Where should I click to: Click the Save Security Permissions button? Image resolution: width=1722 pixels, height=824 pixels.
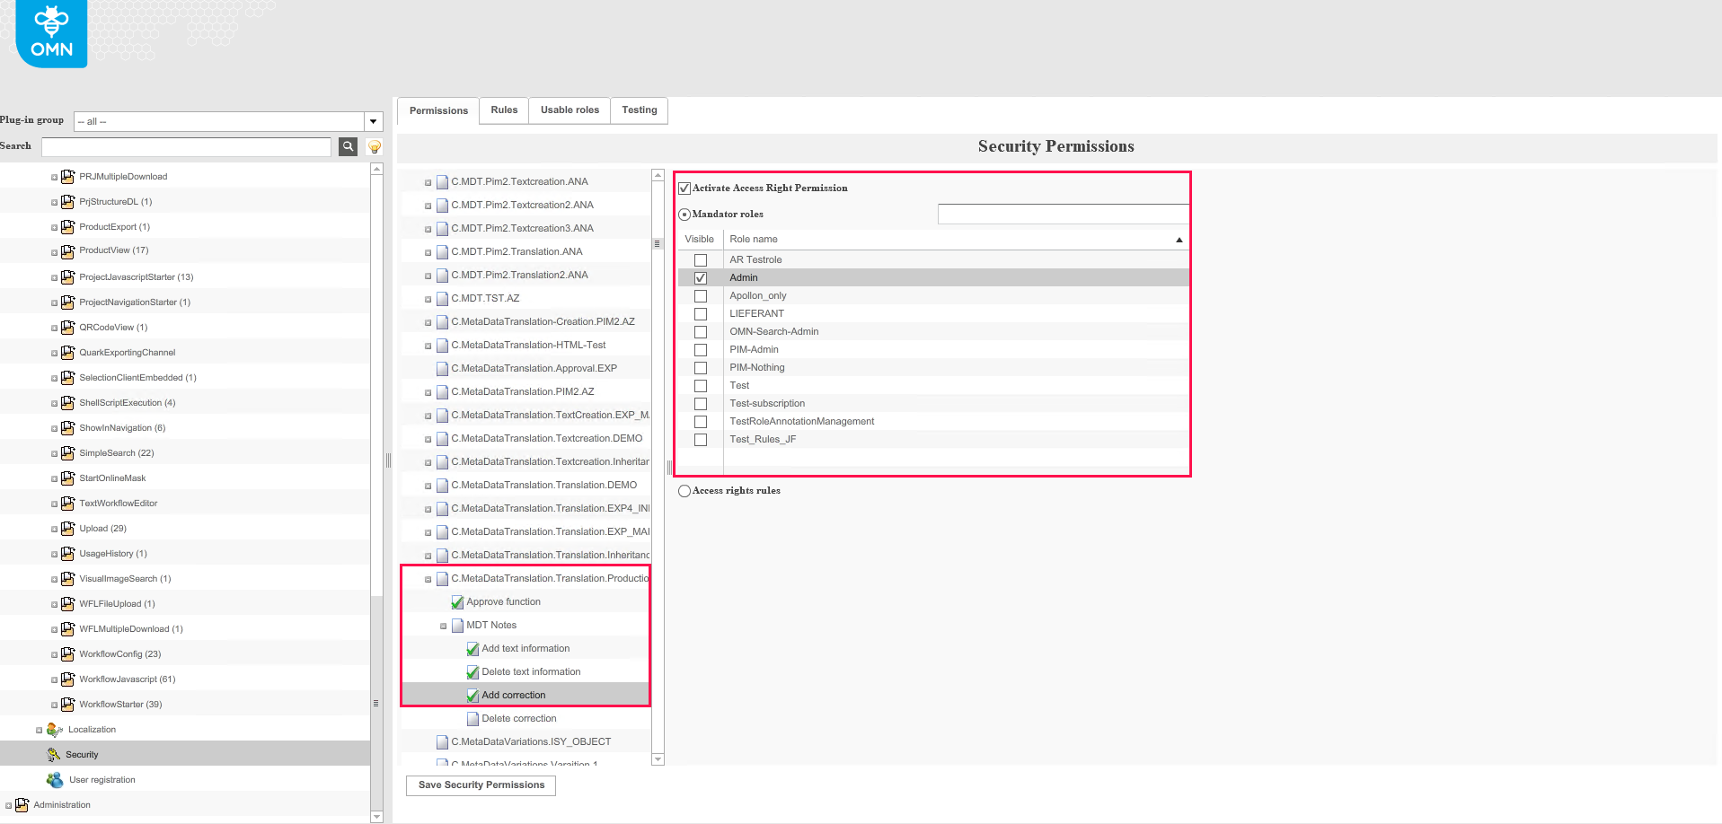(481, 785)
